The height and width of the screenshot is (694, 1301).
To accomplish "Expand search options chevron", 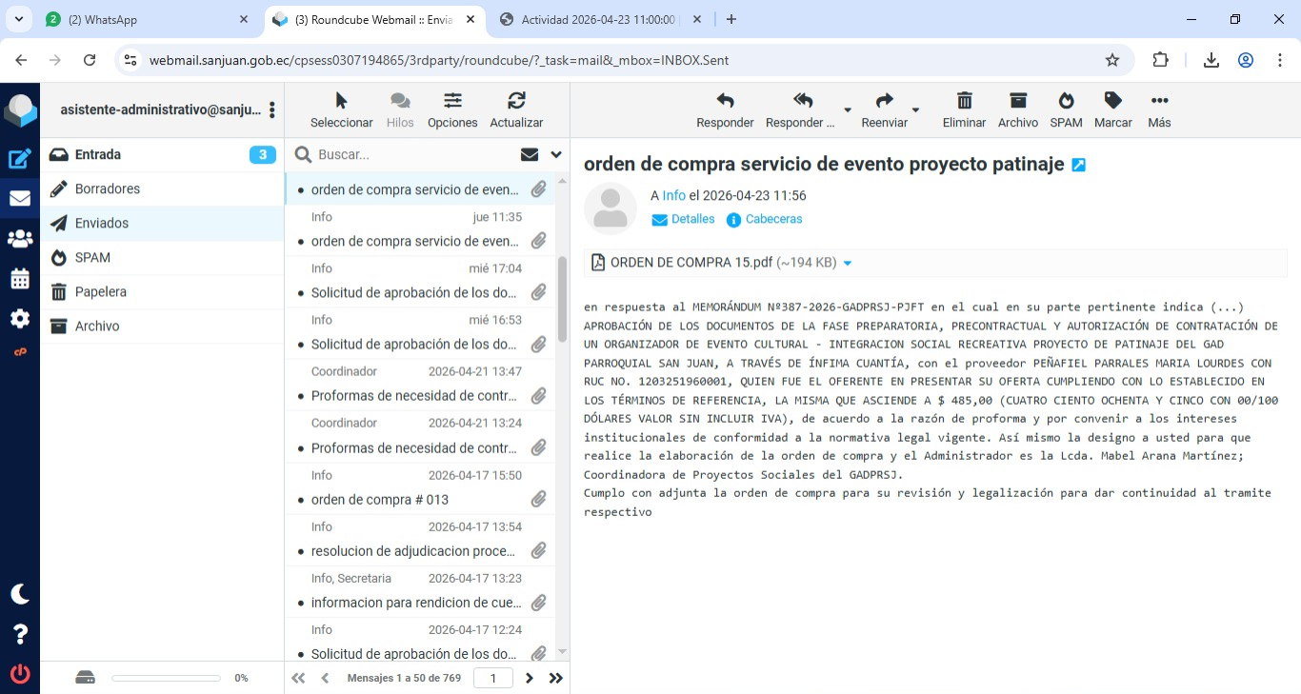I will [556, 154].
